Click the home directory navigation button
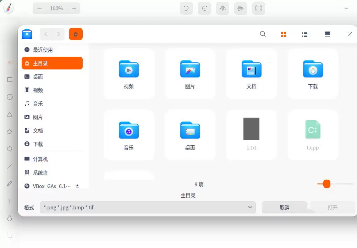357x248 pixels. point(76,34)
